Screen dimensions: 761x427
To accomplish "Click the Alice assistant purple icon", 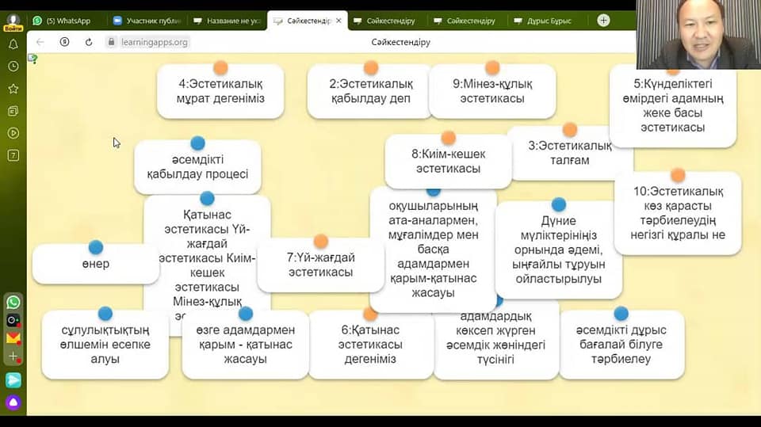I will pos(13,402).
